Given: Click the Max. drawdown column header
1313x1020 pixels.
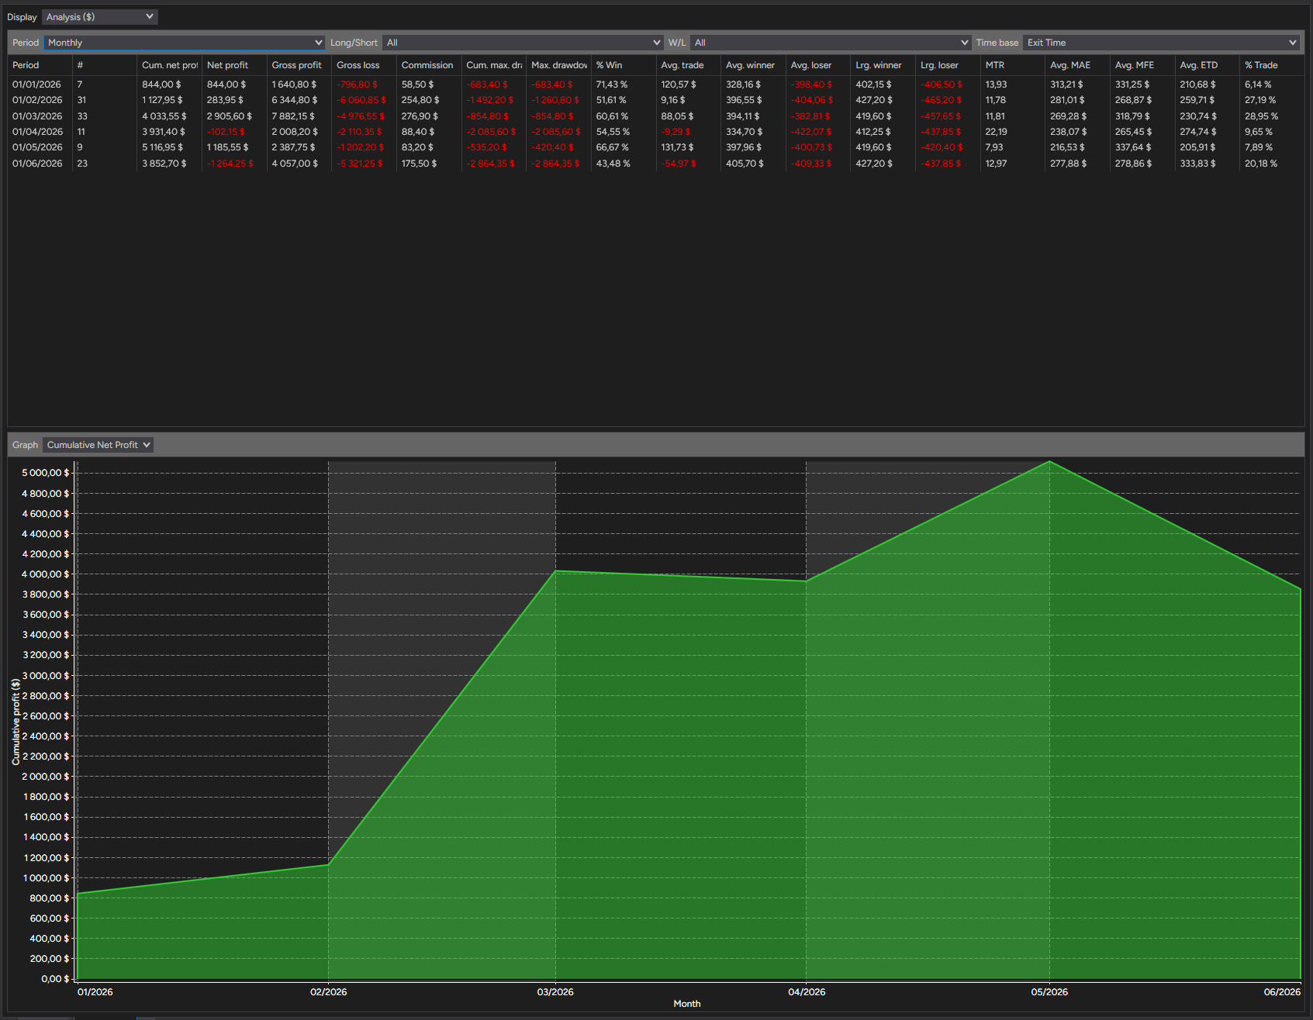Looking at the screenshot, I should pos(558,65).
